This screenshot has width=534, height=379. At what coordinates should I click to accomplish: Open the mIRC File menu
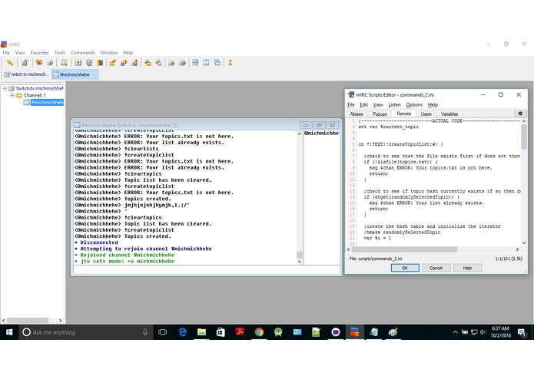tap(6, 53)
